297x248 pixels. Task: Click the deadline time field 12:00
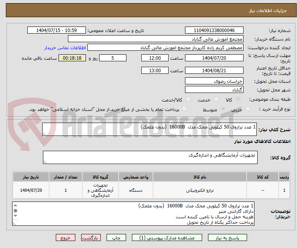click(x=155, y=58)
